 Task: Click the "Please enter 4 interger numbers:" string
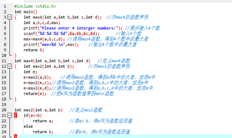pos(79,28)
